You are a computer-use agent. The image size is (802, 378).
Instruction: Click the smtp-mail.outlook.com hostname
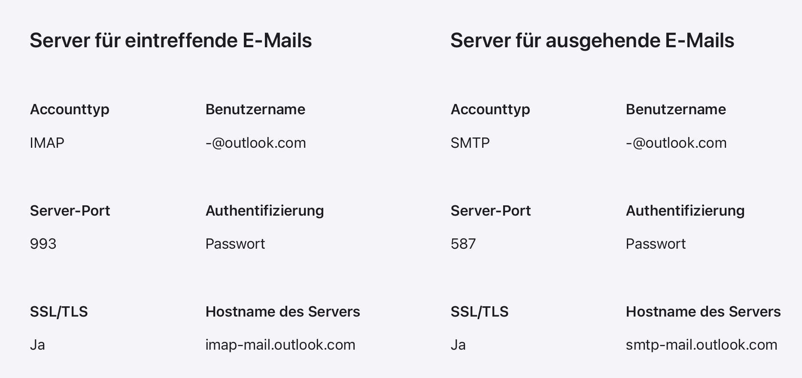coord(701,345)
